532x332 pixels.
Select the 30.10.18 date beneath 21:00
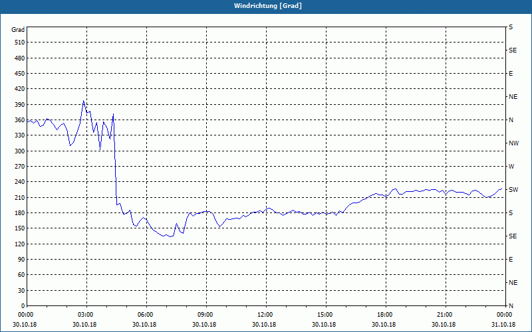point(444,324)
